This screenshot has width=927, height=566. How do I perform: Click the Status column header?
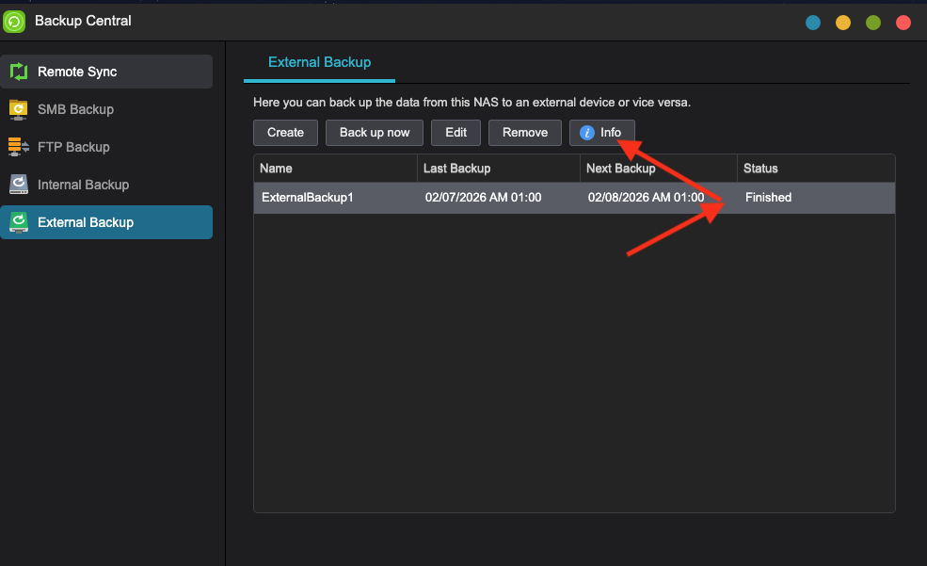[x=759, y=168]
